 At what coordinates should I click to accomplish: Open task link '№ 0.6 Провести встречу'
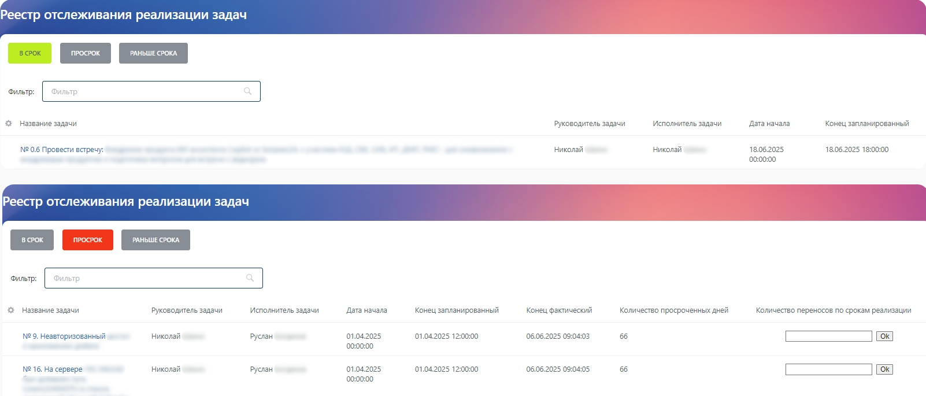pos(62,149)
